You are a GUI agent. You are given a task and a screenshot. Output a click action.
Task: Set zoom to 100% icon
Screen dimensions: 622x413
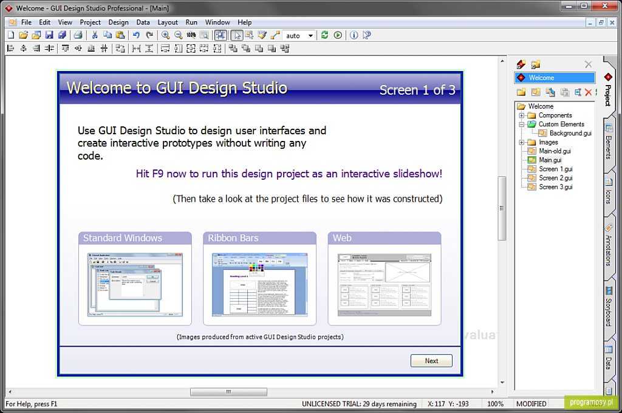tap(191, 35)
